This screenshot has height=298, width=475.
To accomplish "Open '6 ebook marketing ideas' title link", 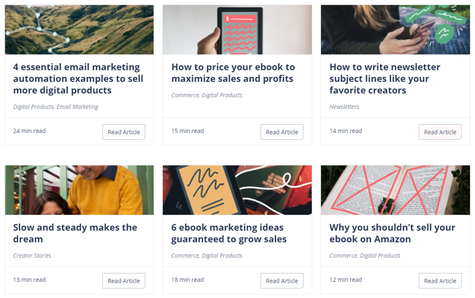I will click(x=229, y=233).
